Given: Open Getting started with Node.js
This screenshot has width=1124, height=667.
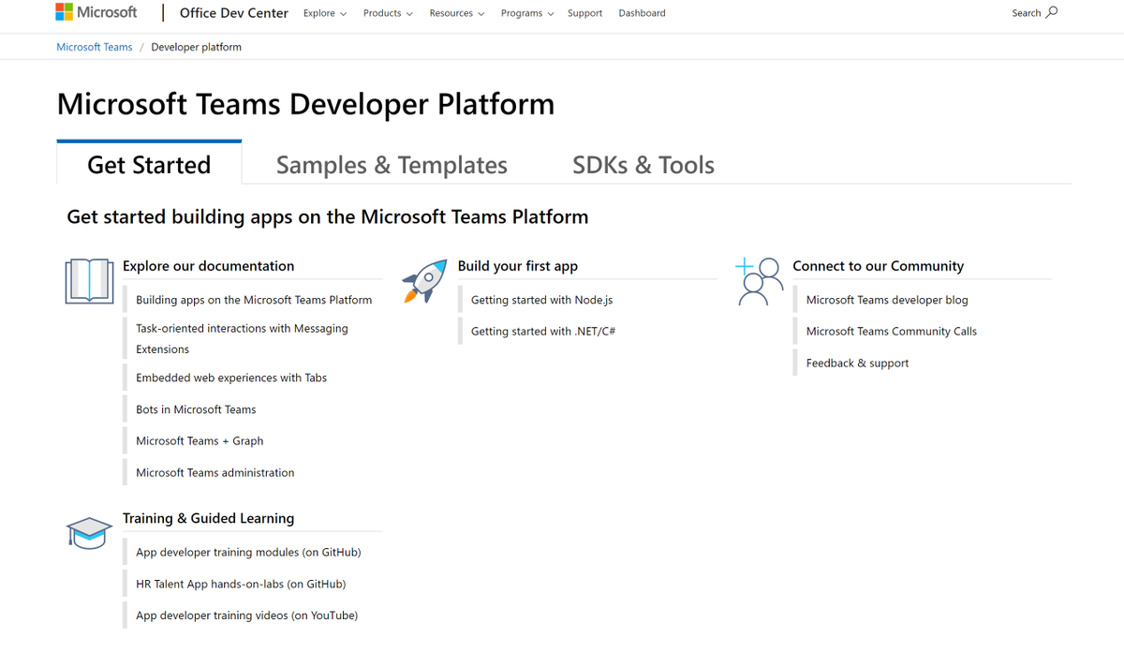Looking at the screenshot, I should click(x=541, y=300).
